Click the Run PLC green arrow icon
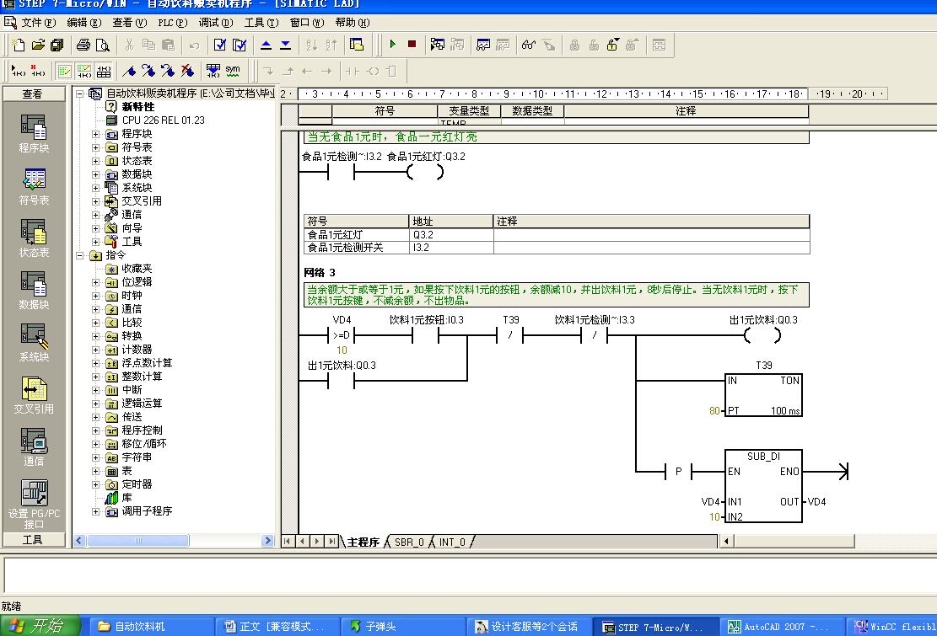This screenshot has height=636, width=937. (392, 45)
